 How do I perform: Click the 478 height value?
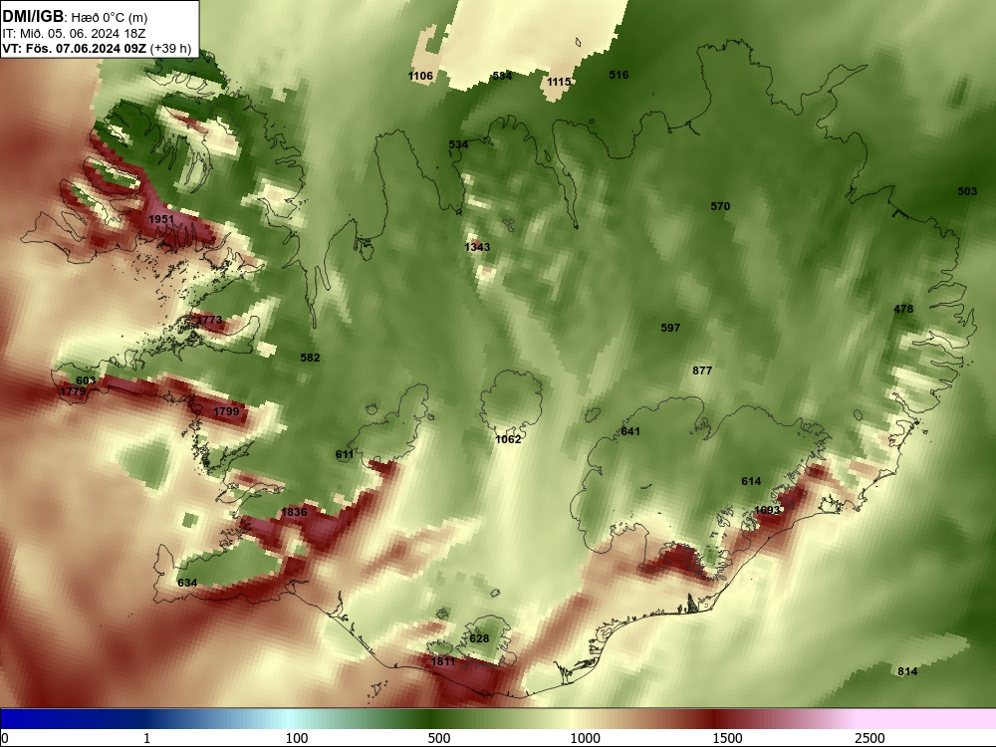click(903, 310)
